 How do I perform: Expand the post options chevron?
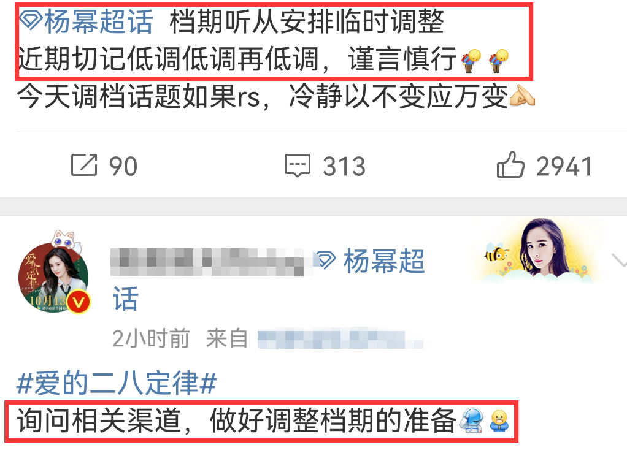click(620, 261)
